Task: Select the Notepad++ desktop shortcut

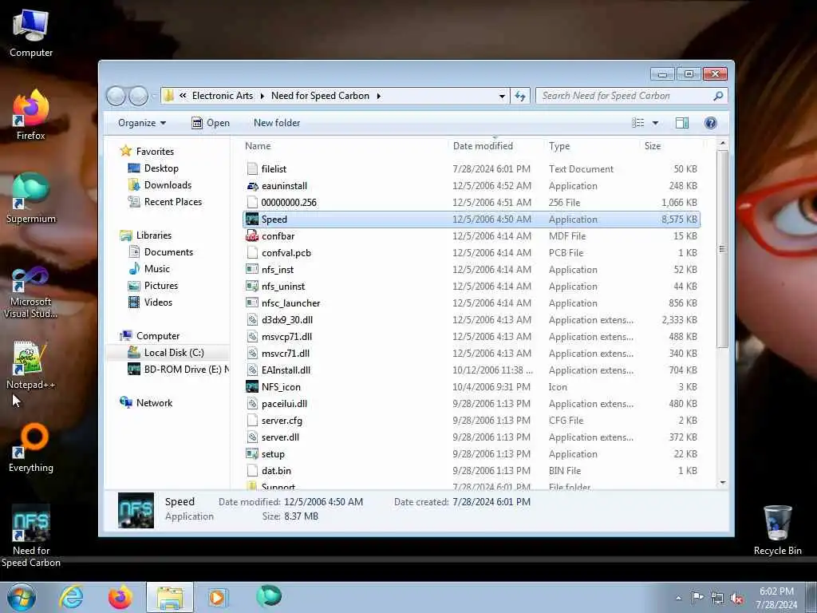Action: pyautogui.click(x=31, y=365)
